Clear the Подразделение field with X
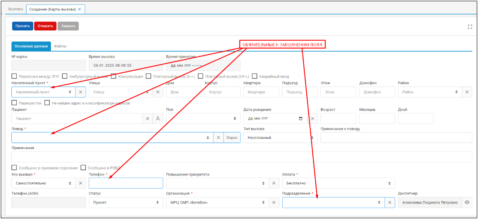This screenshot has width=478, height=219. 389,203
